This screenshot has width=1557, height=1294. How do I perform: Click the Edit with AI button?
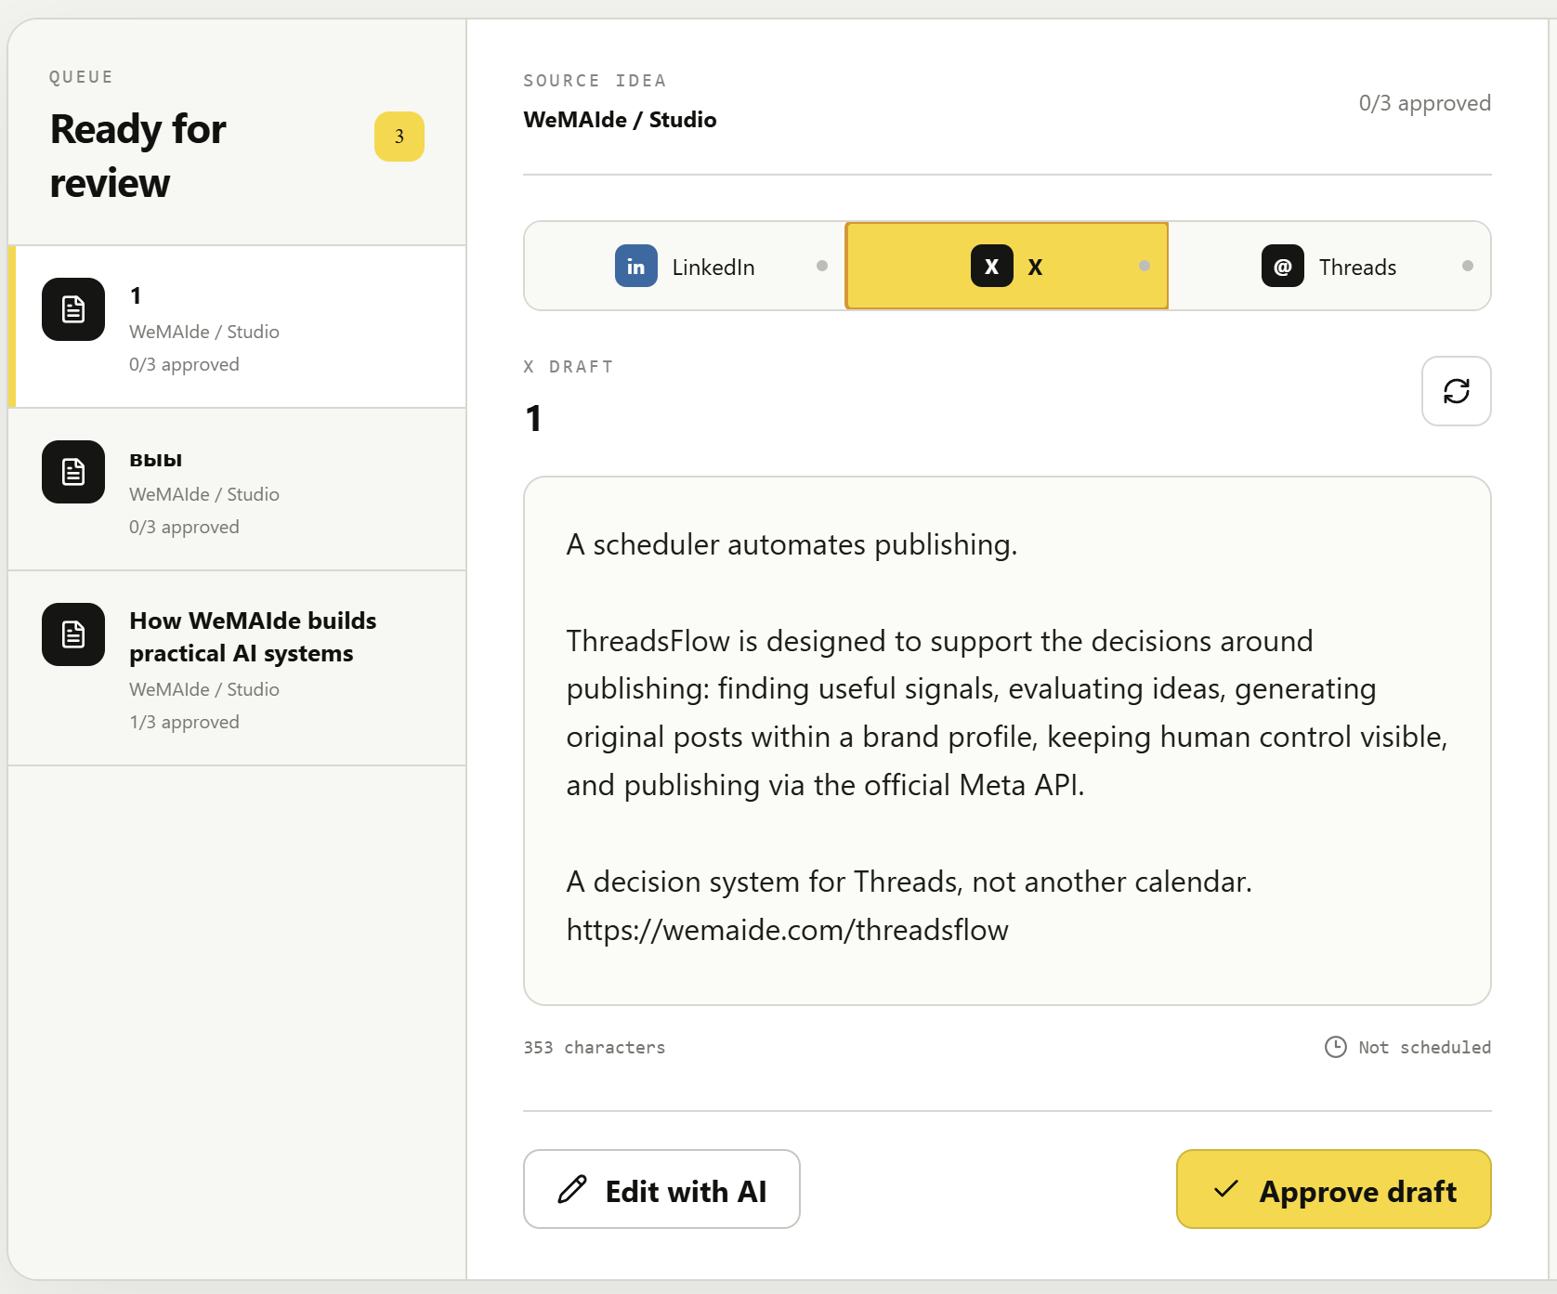[x=661, y=1190]
